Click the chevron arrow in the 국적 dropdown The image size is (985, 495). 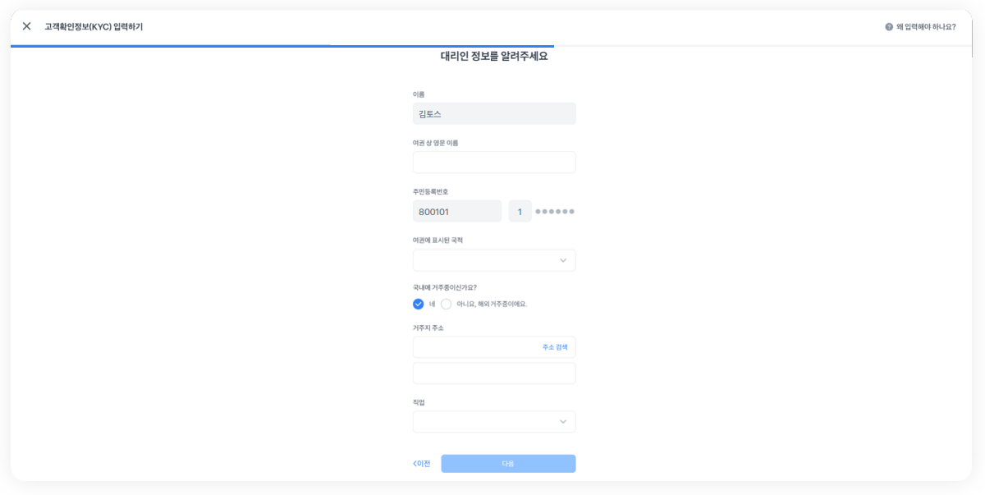click(x=563, y=260)
